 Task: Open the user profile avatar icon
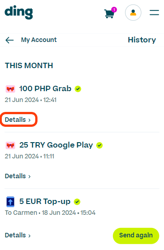pyautogui.click(x=133, y=13)
